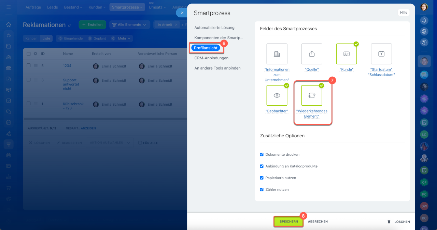Screen dimensions: 437x230
Task: Switch to Kanban view
Action: (x=31, y=39)
